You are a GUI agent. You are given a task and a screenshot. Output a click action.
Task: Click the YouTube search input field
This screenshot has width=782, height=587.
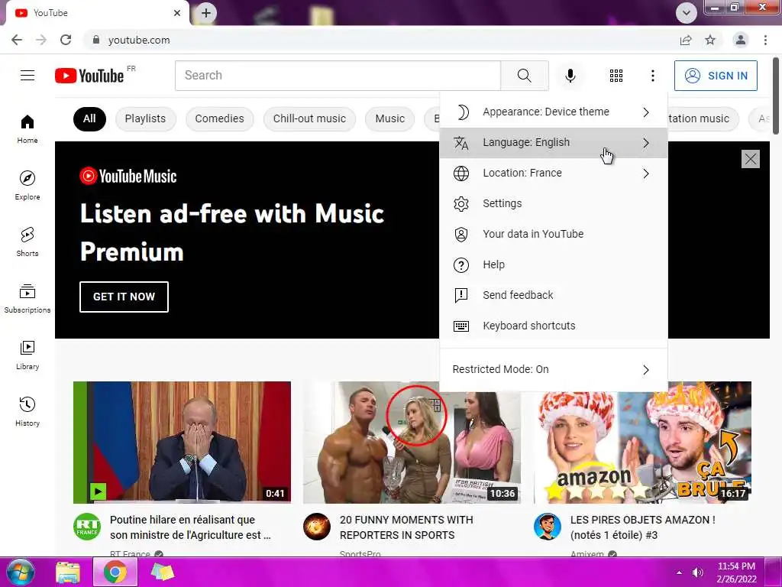coord(338,76)
